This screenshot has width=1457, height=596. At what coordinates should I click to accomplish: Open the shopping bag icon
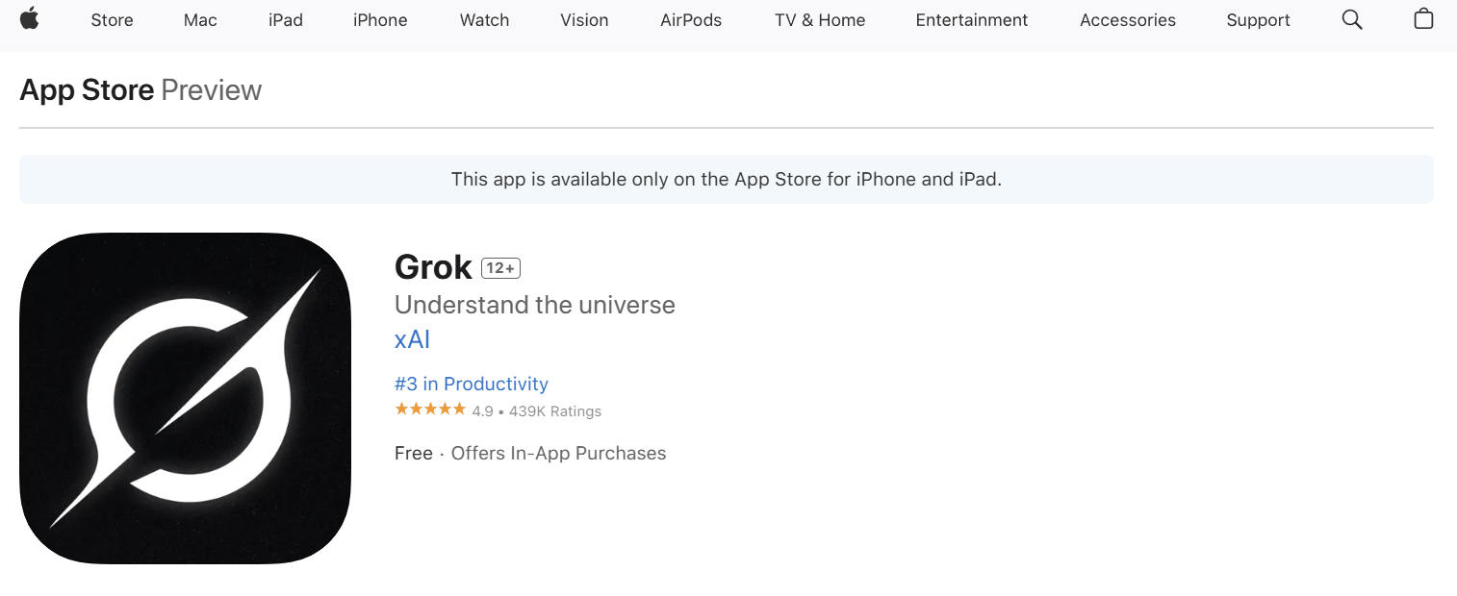point(1424,18)
